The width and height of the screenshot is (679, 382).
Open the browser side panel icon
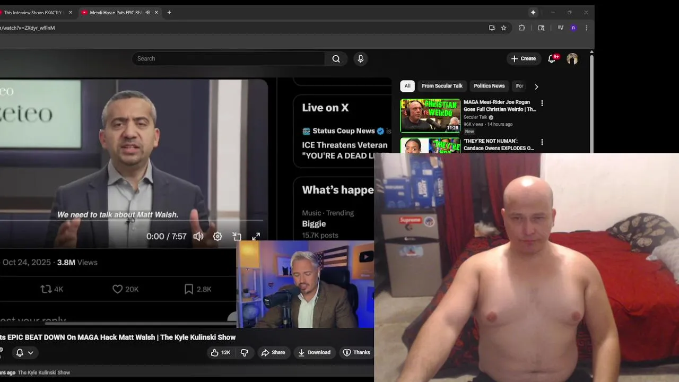click(x=541, y=28)
